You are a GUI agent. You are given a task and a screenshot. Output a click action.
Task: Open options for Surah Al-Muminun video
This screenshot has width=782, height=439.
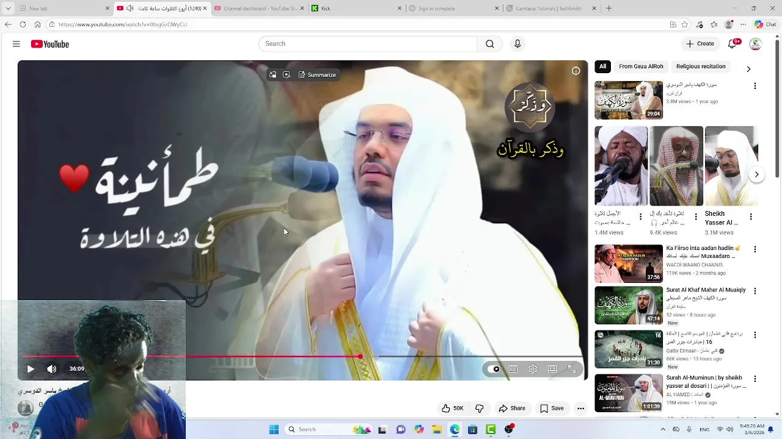click(x=755, y=379)
